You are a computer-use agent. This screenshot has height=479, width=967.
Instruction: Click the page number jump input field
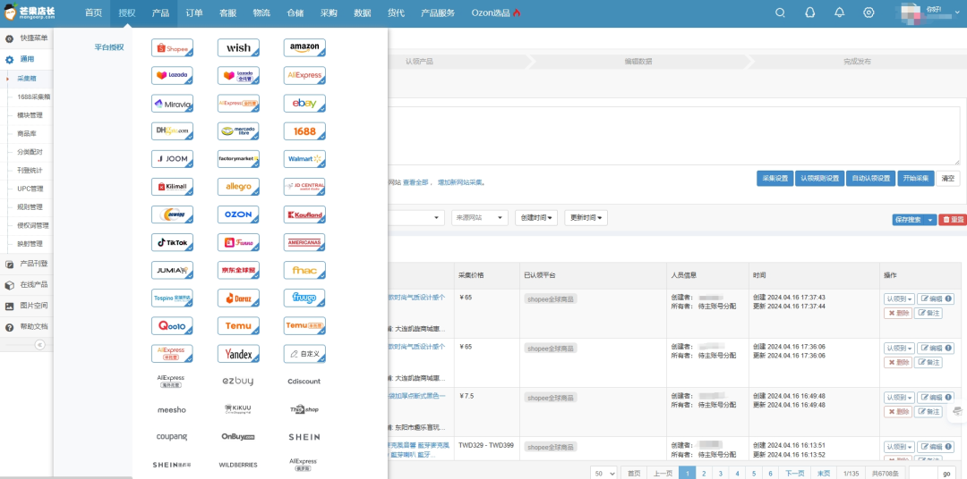[925, 473]
